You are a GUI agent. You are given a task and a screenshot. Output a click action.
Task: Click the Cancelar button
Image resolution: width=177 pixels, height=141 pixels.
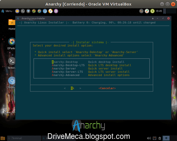tap(107, 88)
